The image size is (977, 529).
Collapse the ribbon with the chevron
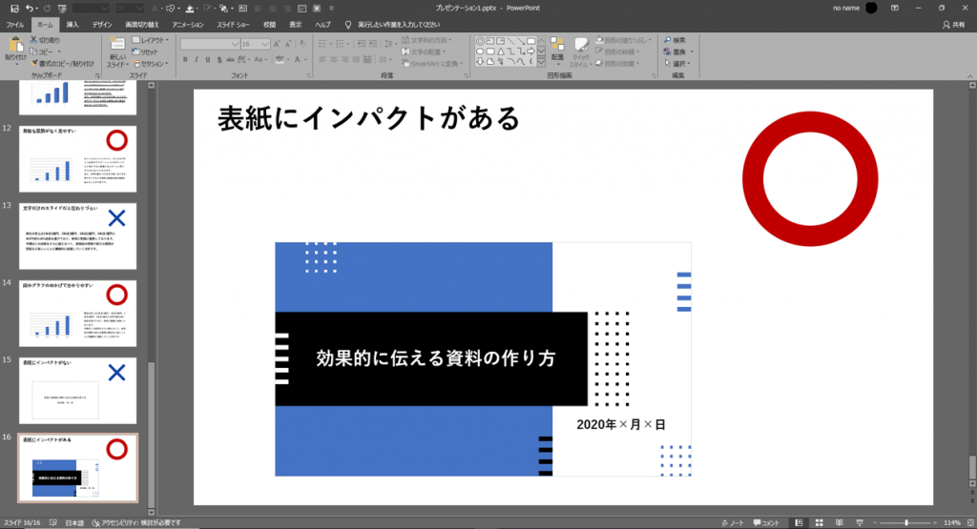point(969,76)
